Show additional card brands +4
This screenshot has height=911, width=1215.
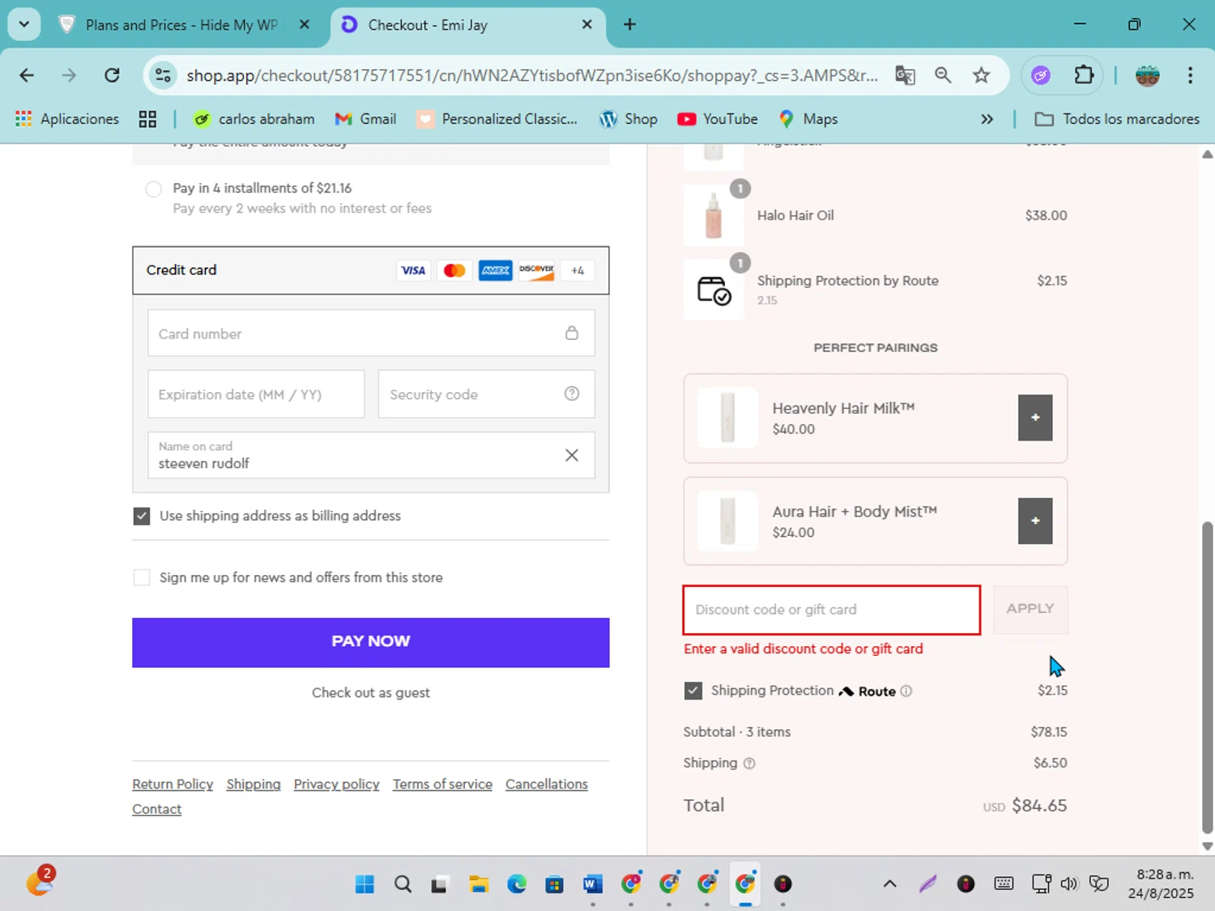(x=578, y=270)
